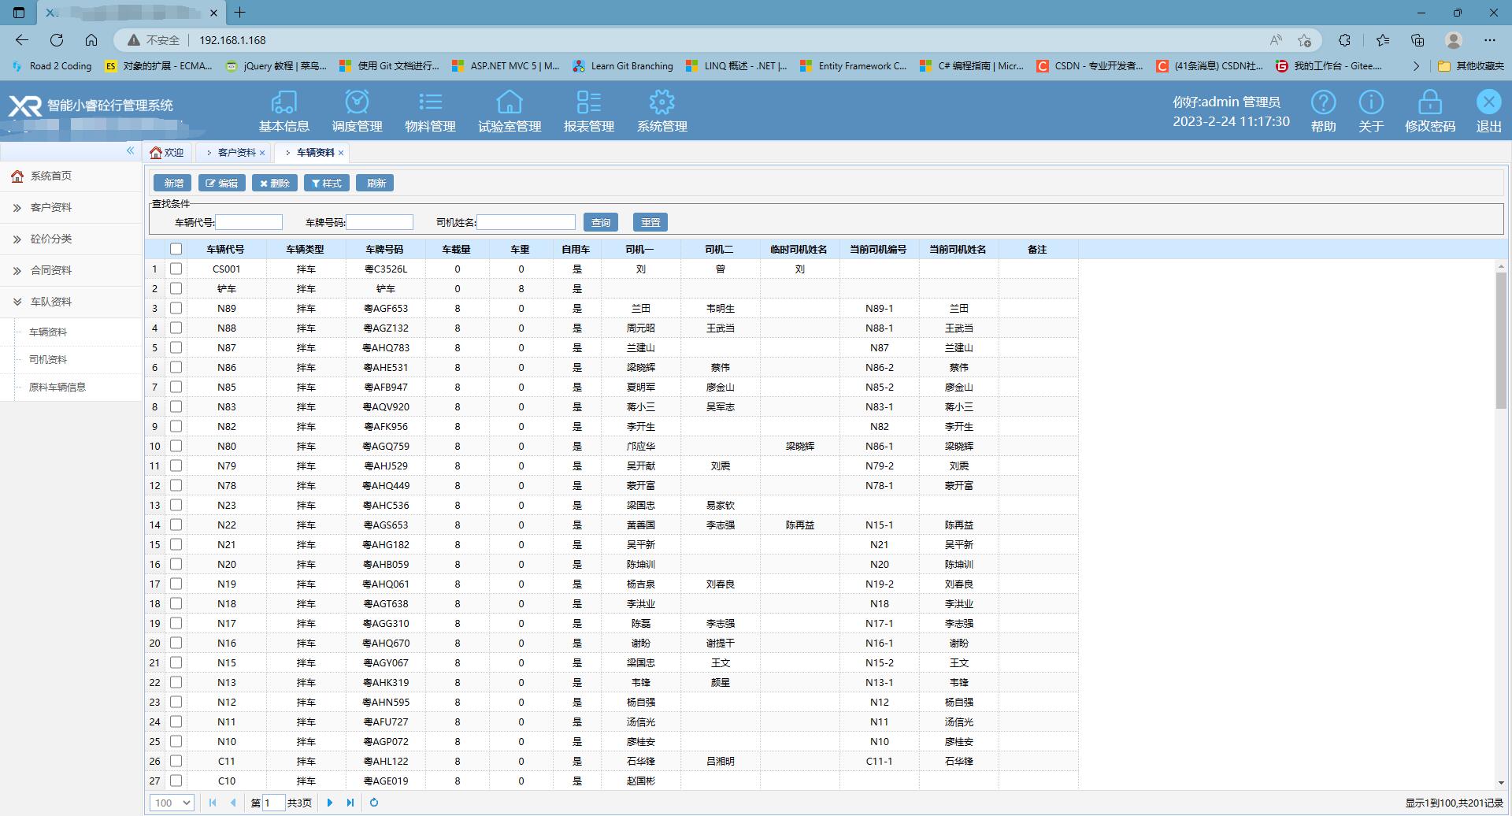
Task: Toggle the select-all header checkbox
Action: point(176,249)
